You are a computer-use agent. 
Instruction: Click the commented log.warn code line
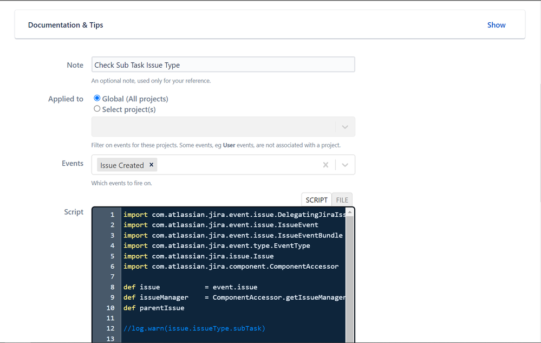(194, 328)
